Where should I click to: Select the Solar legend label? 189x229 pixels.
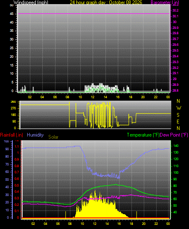coord(53,137)
